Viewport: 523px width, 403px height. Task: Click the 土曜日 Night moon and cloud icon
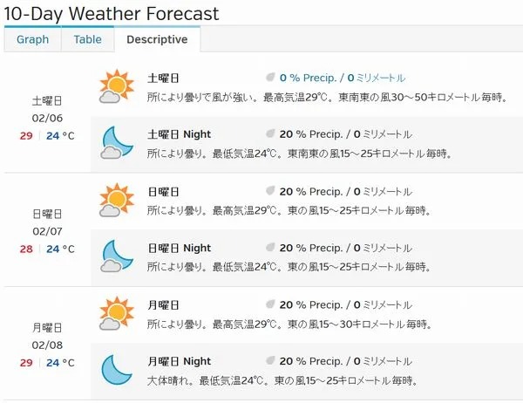117,142
